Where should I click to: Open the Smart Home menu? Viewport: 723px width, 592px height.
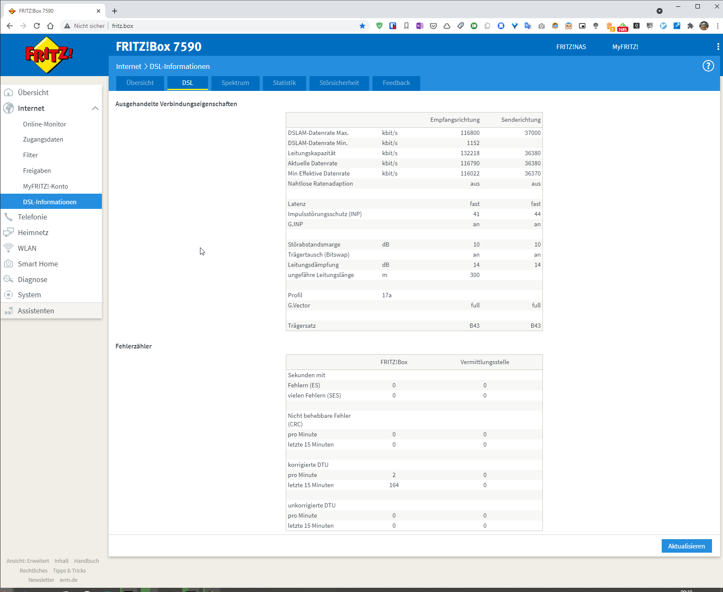[38, 264]
